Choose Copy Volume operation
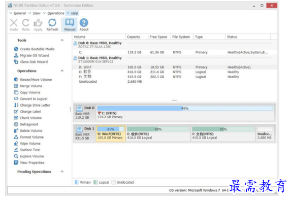Viewport: 291px width, 202px height. click(x=27, y=92)
